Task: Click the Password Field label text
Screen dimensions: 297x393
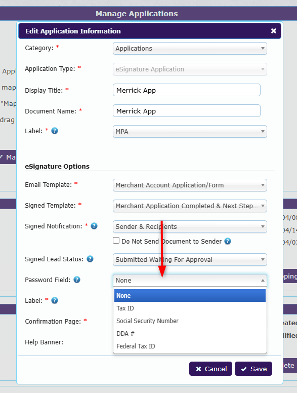Action: coord(48,280)
